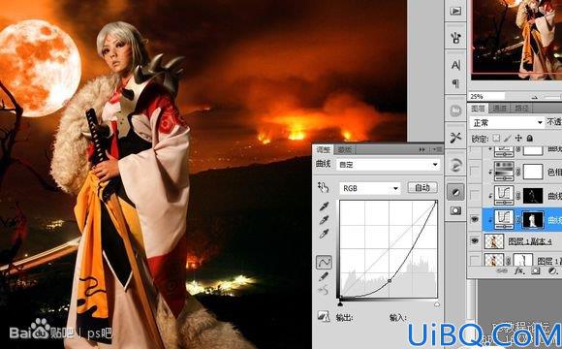Pick the white point eyedropper in Curves

(x=324, y=234)
